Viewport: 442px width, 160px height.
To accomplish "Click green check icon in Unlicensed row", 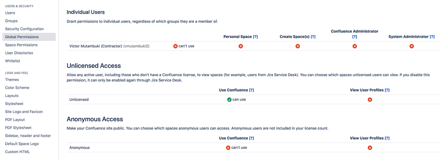I will tap(229, 99).
